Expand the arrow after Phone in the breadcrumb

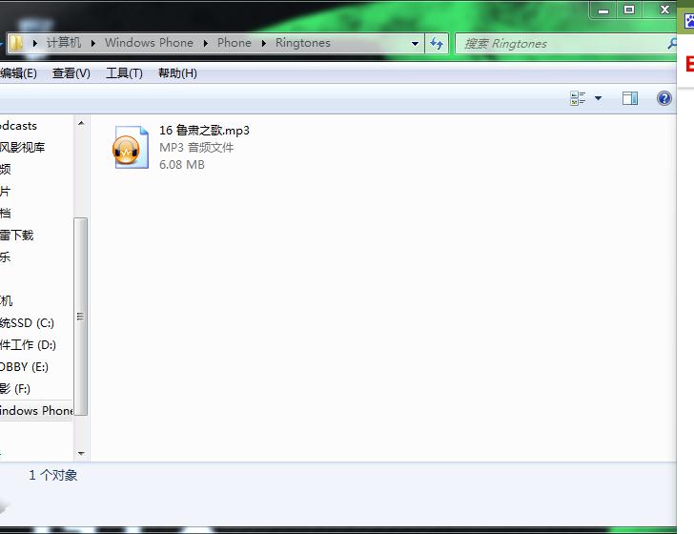coord(264,44)
